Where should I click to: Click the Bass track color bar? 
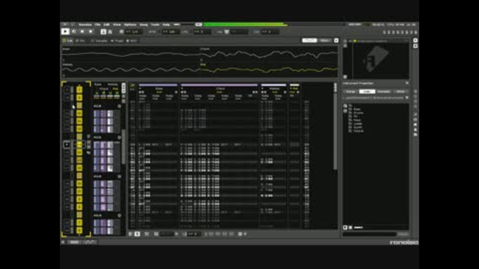tap(158, 85)
